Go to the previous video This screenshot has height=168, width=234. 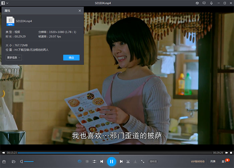click(102, 161)
